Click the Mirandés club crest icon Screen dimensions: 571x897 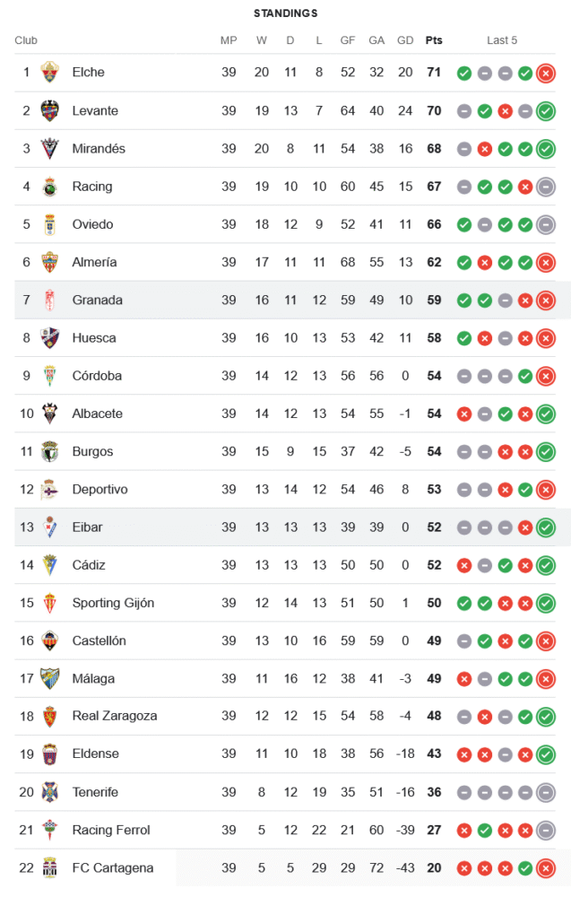pyautogui.click(x=50, y=149)
